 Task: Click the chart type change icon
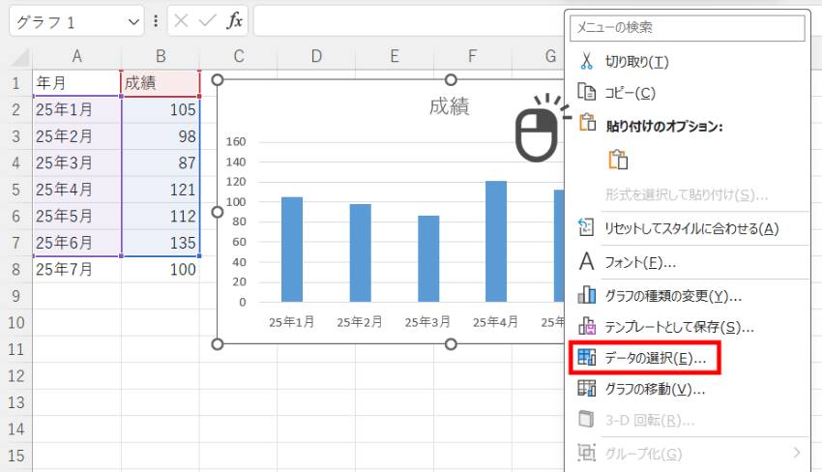(x=587, y=295)
